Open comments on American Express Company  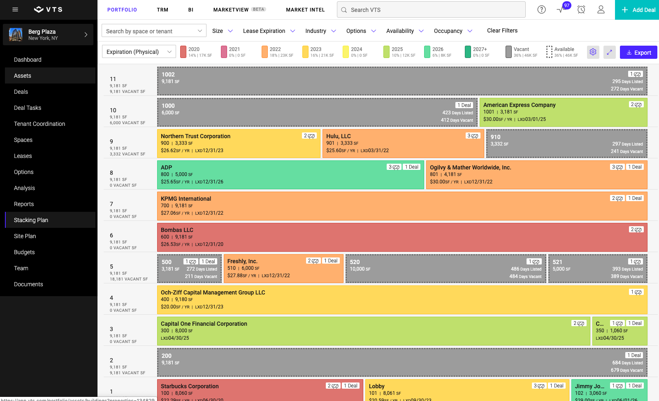pos(636,104)
